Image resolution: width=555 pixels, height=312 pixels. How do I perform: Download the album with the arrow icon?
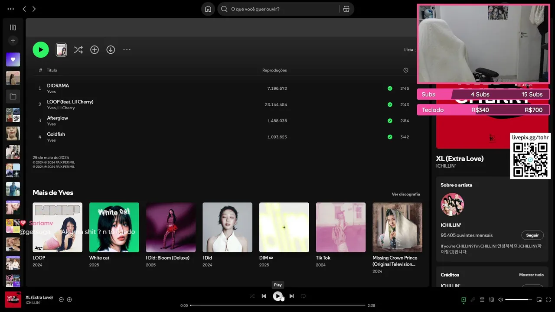point(111,50)
